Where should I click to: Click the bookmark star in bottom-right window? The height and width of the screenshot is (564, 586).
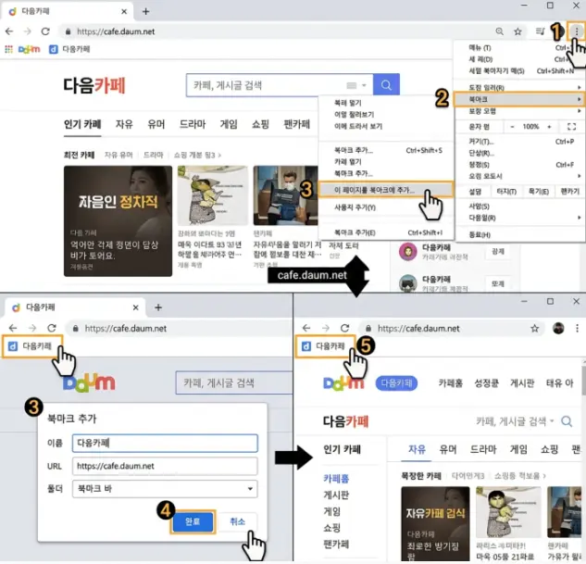(535, 329)
